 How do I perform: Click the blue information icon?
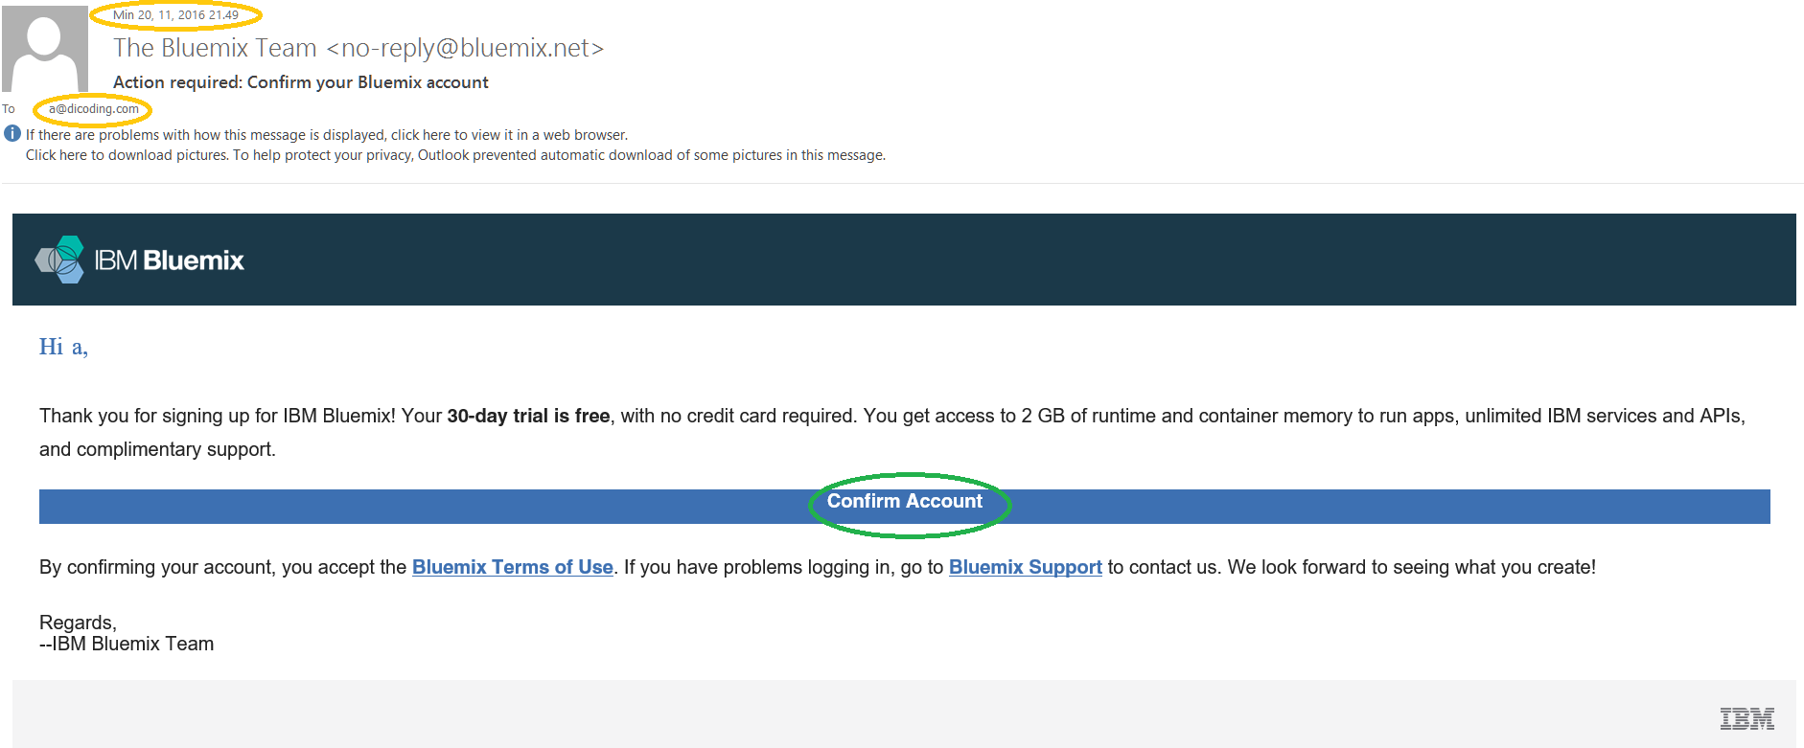pyautogui.click(x=12, y=134)
